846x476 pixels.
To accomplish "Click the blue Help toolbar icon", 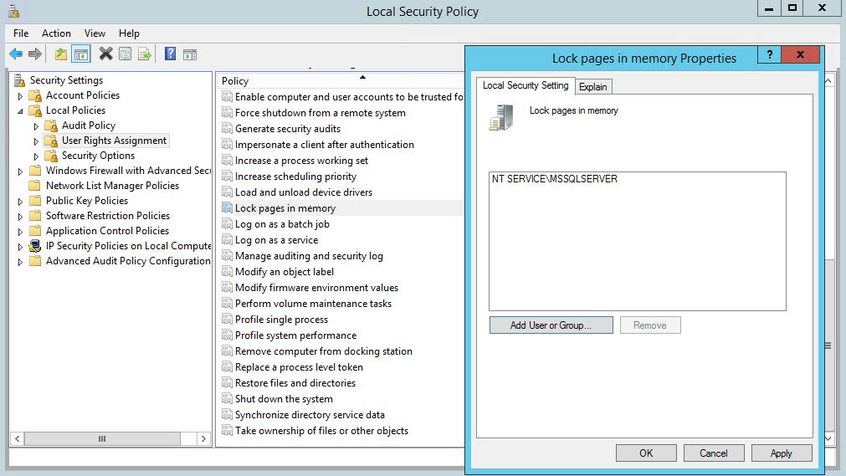I will click(x=170, y=54).
